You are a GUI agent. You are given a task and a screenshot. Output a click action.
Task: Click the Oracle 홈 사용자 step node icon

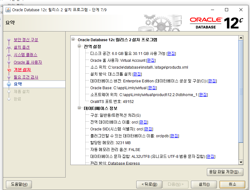pos(9,62)
